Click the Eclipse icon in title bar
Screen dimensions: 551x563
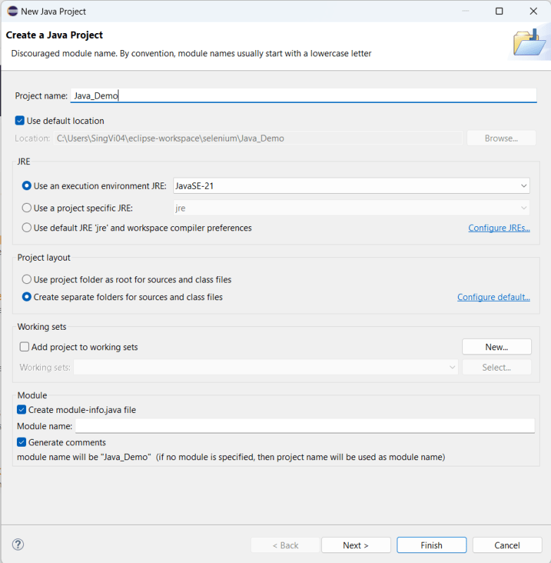pyautogui.click(x=11, y=11)
